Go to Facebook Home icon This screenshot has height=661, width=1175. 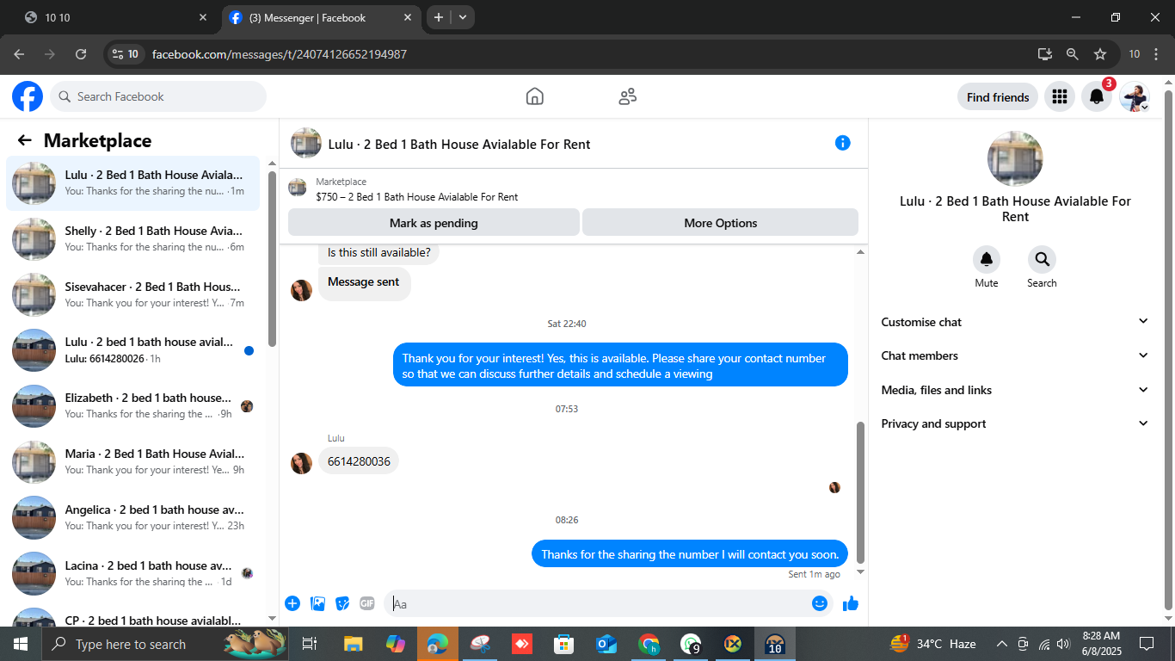click(535, 96)
